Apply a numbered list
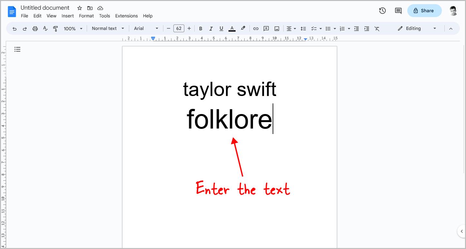The image size is (466, 249). [x=342, y=29]
